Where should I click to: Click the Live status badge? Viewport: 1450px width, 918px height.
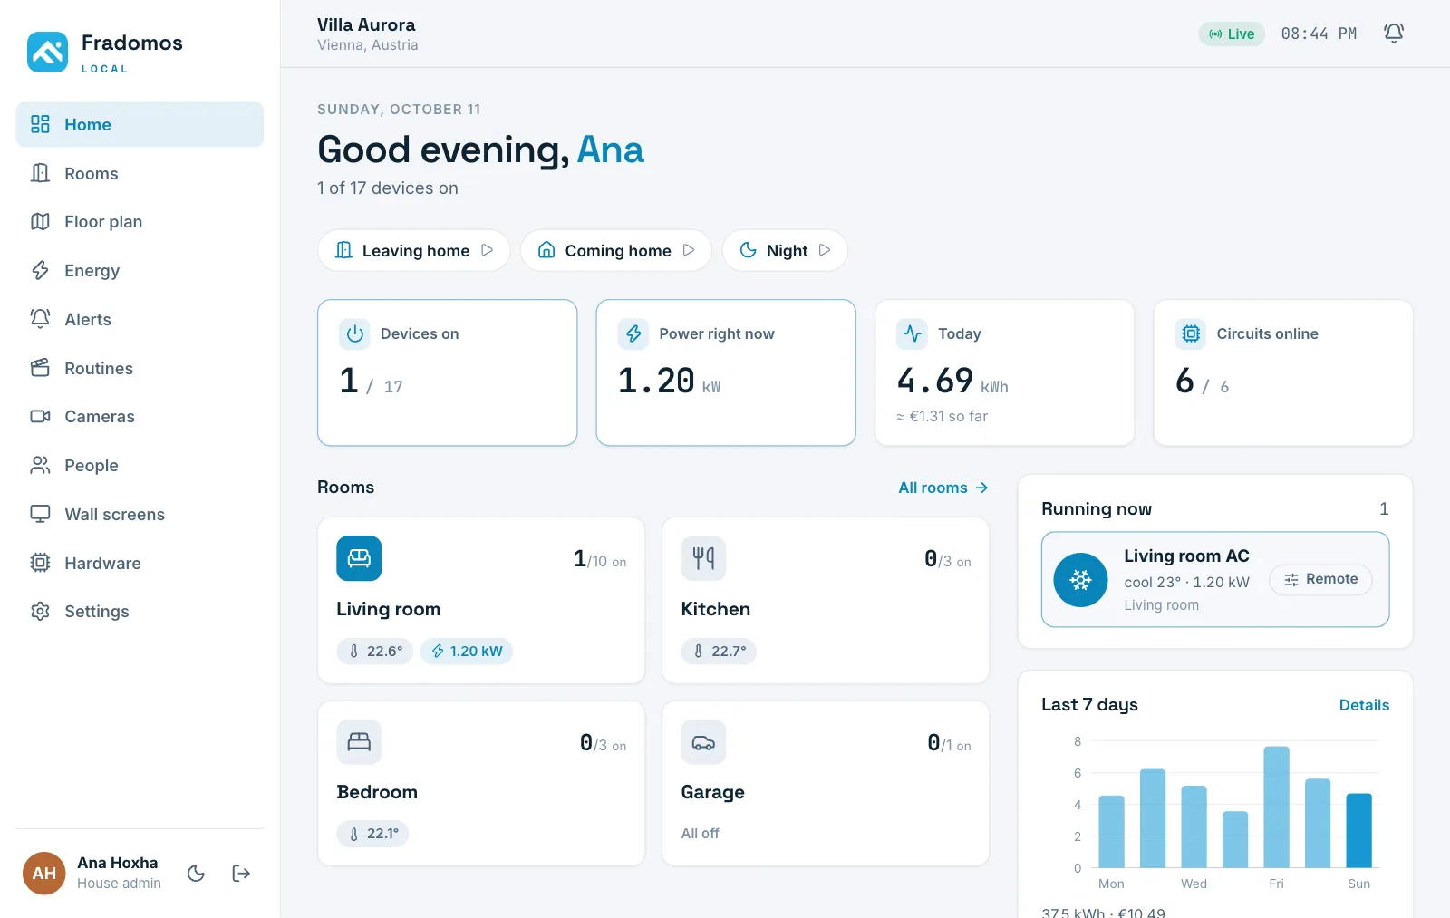[x=1232, y=34]
